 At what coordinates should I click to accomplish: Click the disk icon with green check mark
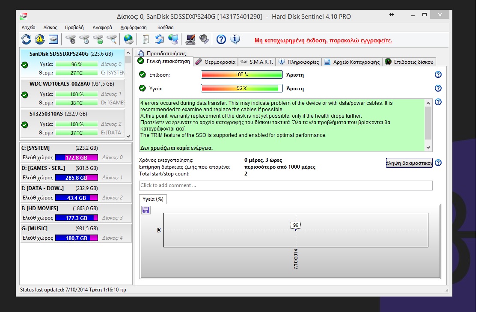coord(98,39)
